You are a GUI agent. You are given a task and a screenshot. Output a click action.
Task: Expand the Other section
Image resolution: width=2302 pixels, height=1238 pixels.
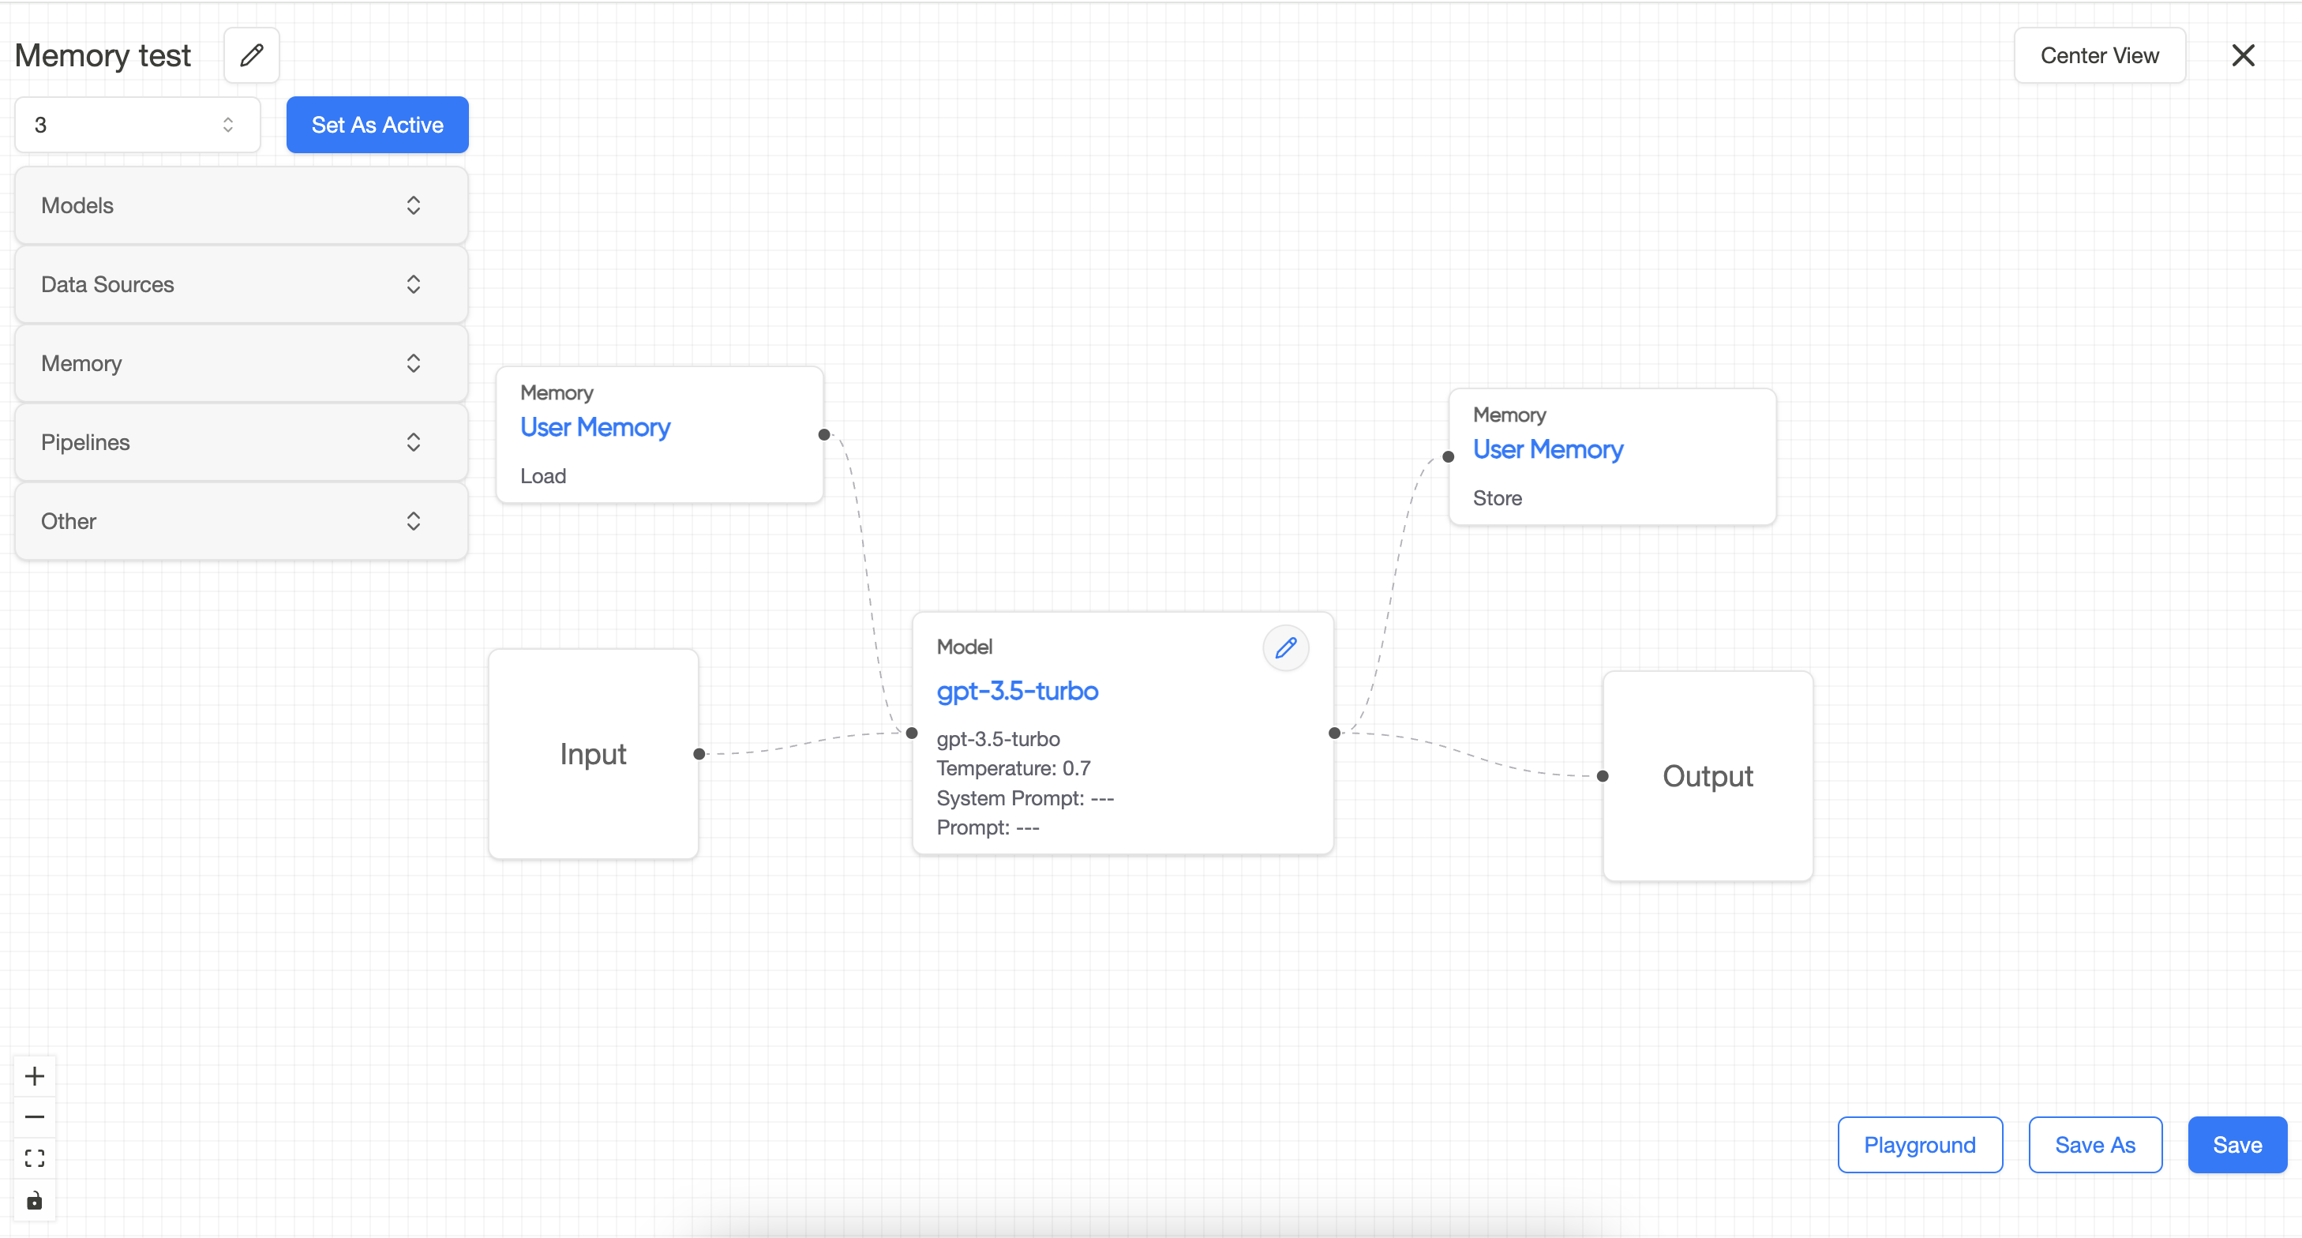click(242, 521)
